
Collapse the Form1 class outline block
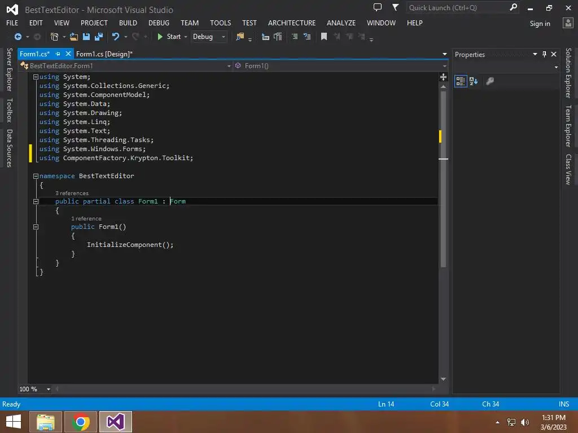pos(36,201)
